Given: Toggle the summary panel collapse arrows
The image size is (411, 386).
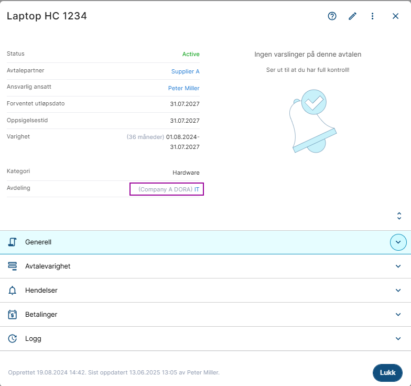Looking at the screenshot, I should (399, 216).
